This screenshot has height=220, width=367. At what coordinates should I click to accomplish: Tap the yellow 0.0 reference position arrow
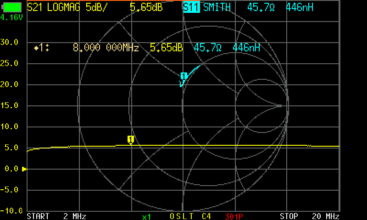pyautogui.click(x=24, y=169)
